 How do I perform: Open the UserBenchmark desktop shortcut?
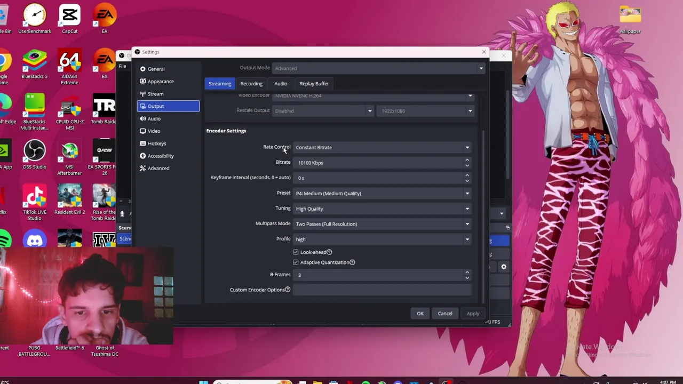[35, 19]
